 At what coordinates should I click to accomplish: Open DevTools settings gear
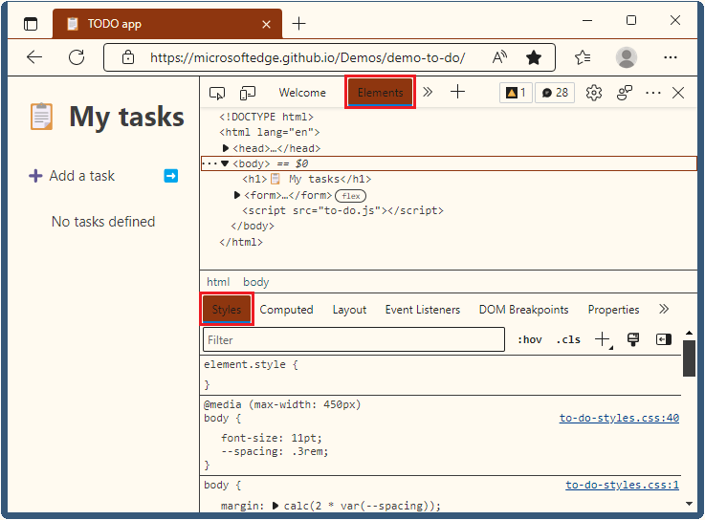tap(593, 93)
